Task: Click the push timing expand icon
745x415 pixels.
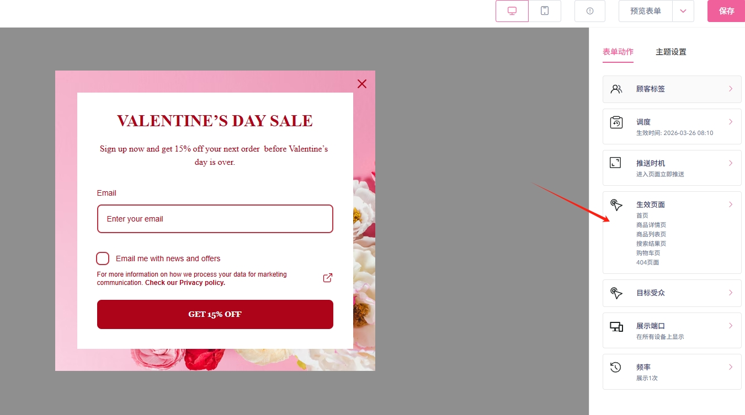Action: pyautogui.click(x=615, y=163)
